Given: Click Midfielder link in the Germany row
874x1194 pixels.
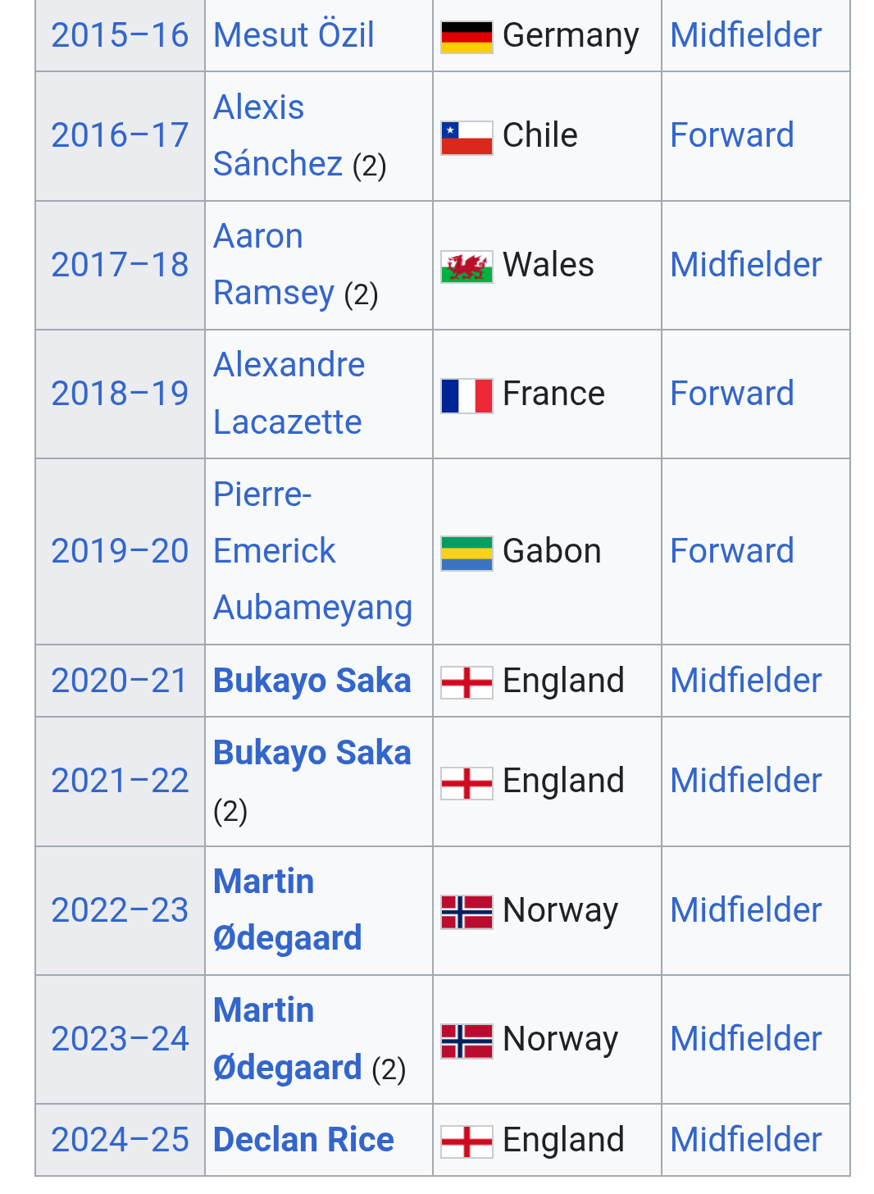Looking at the screenshot, I should click(x=746, y=35).
